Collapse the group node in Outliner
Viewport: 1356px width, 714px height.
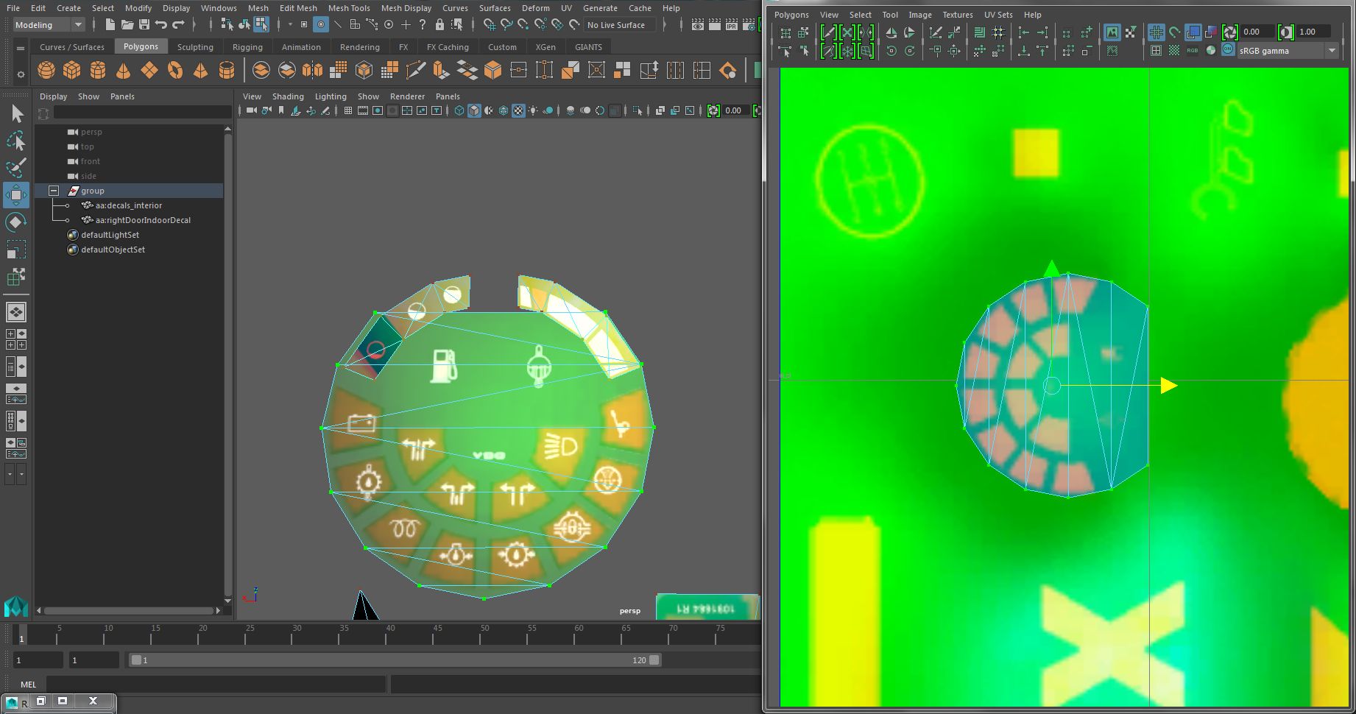[x=54, y=191]
